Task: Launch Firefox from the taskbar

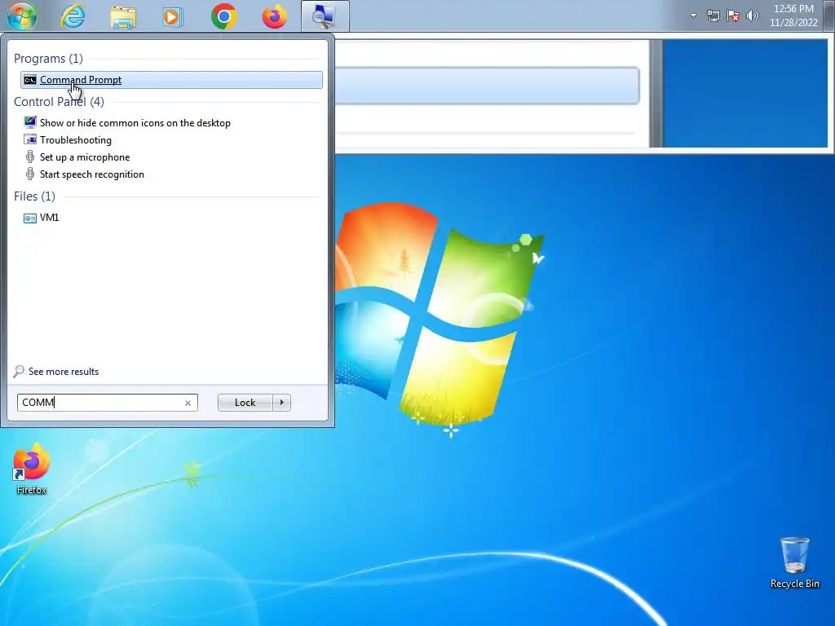Action: coord(274,16)
